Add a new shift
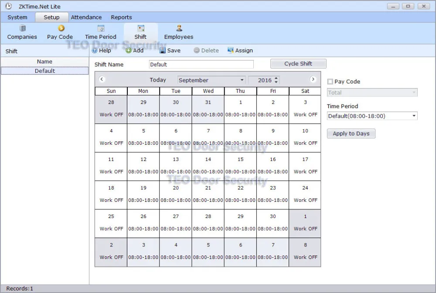The height and width of the screenshot is (293, 436). 135,50
